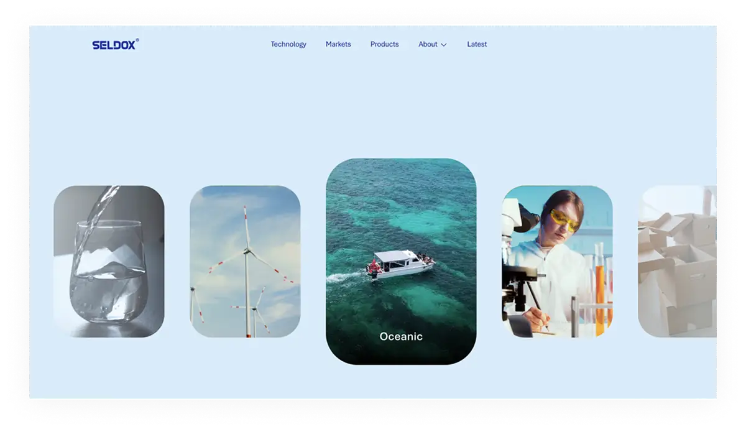This screenshot has height=432, width=746.
Task: Click the chevron next to About
Action: coord(443,45)
